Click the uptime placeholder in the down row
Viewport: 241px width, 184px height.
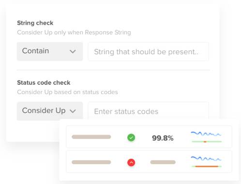[163, 162]
